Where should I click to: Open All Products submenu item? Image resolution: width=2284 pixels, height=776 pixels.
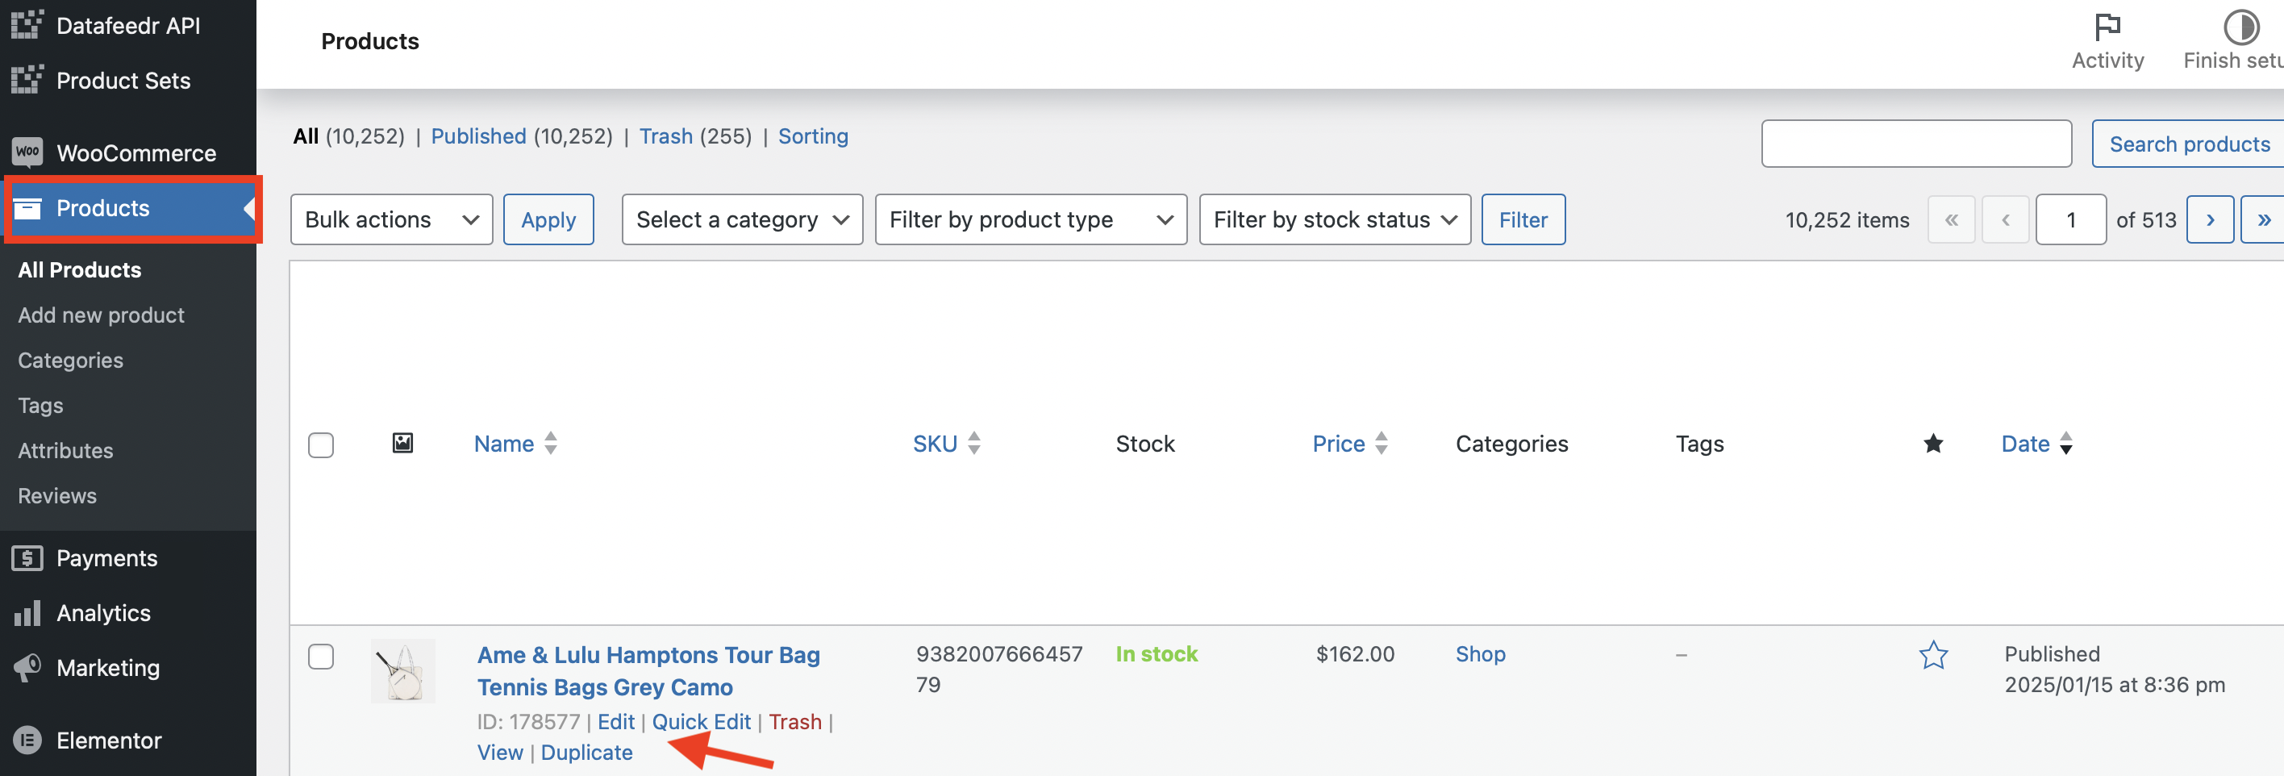(x=80, y=269)
